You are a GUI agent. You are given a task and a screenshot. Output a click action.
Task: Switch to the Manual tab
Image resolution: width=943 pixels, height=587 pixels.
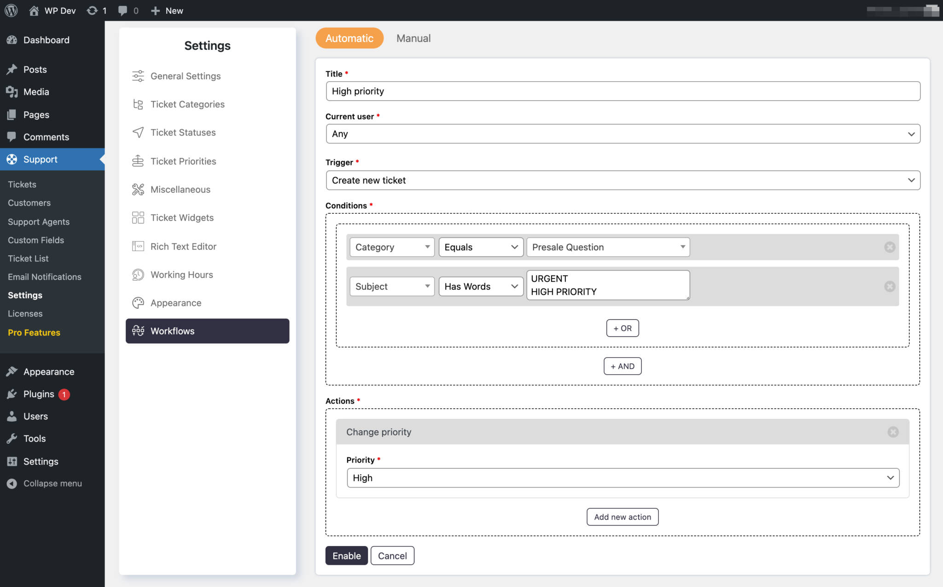click(413, 38)
